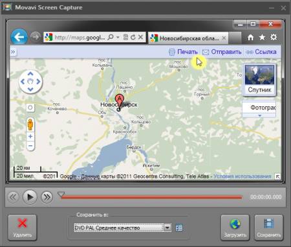Click the Movavi Screen Capture app icon
The width and height of the screenshot is (291, 247).
point(7,7)
